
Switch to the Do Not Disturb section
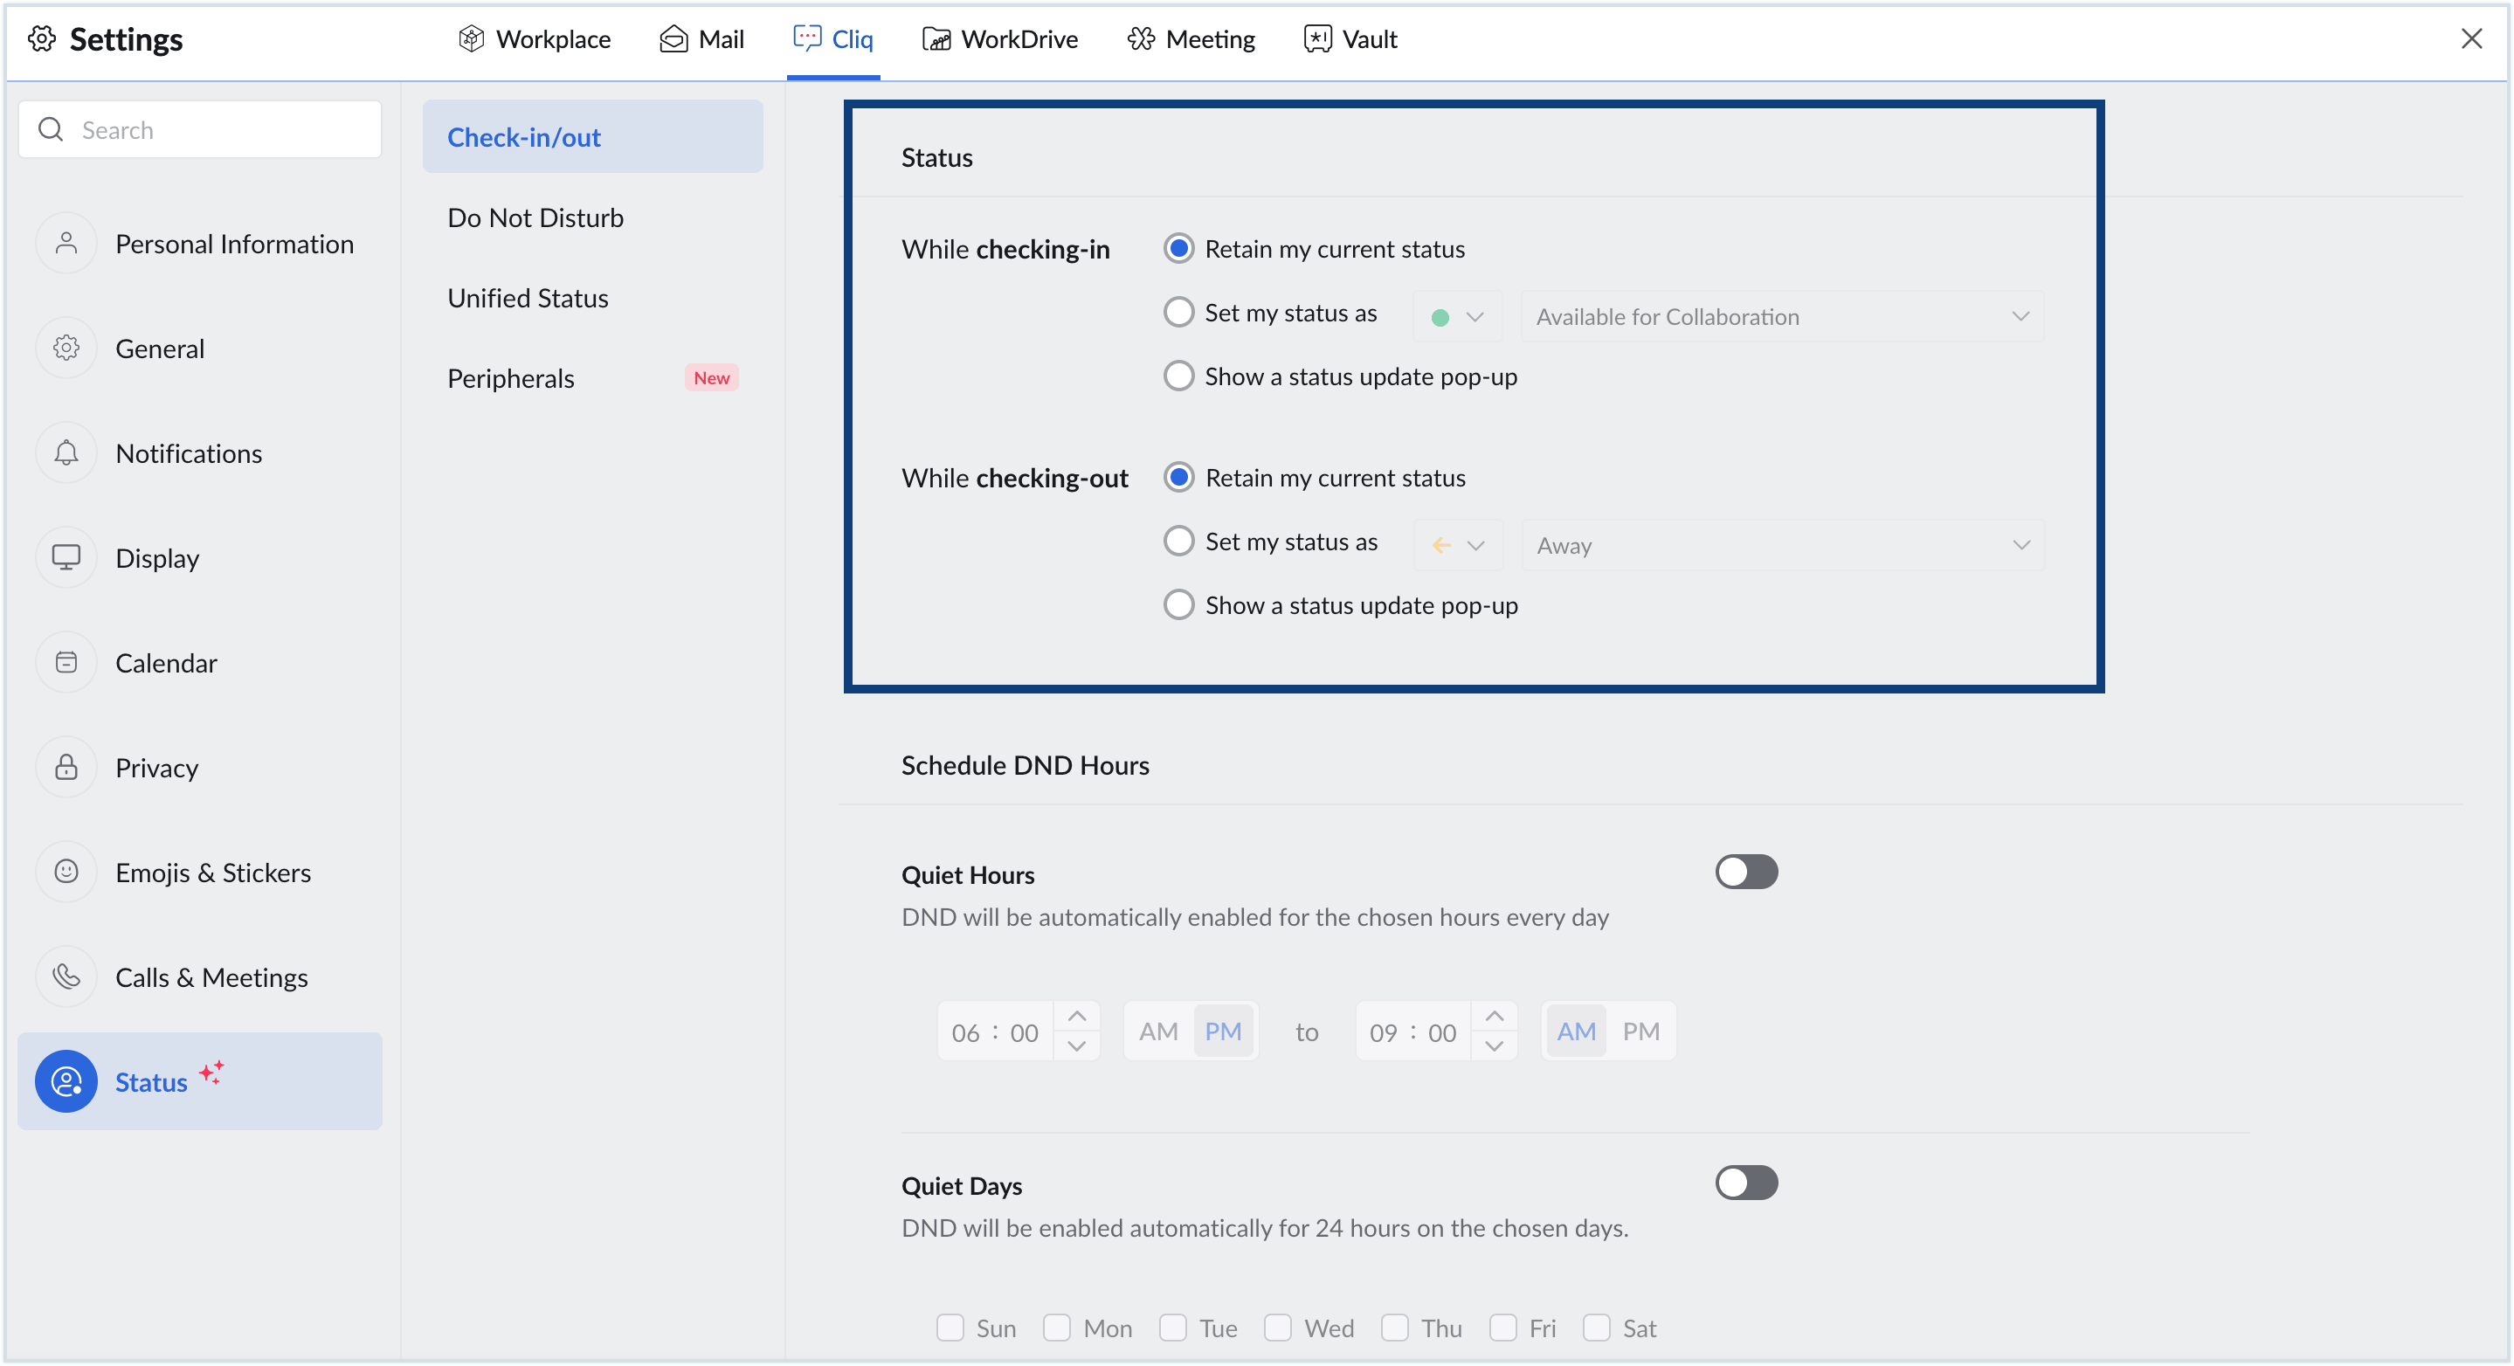pos(535,217)
